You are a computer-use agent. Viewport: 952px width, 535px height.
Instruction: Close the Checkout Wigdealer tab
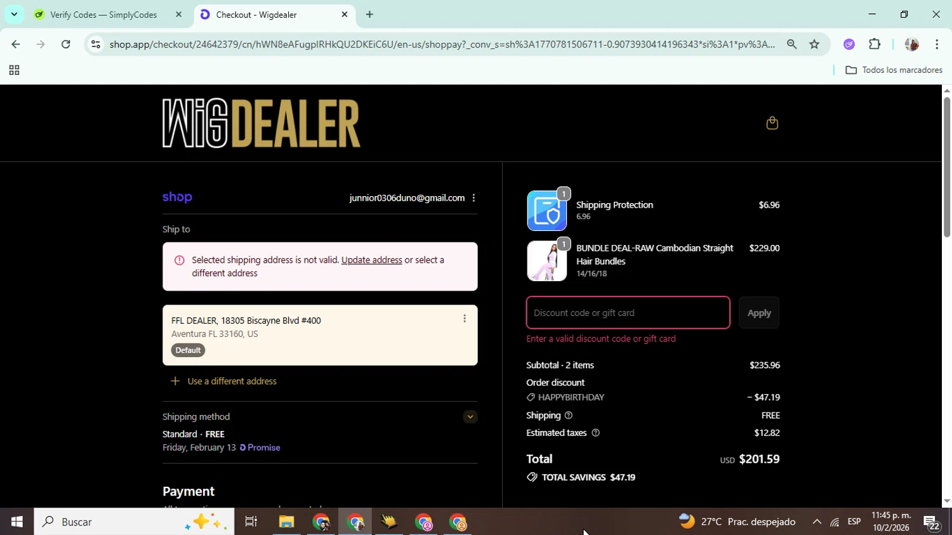pyautogui.click(x=345, y=15)
